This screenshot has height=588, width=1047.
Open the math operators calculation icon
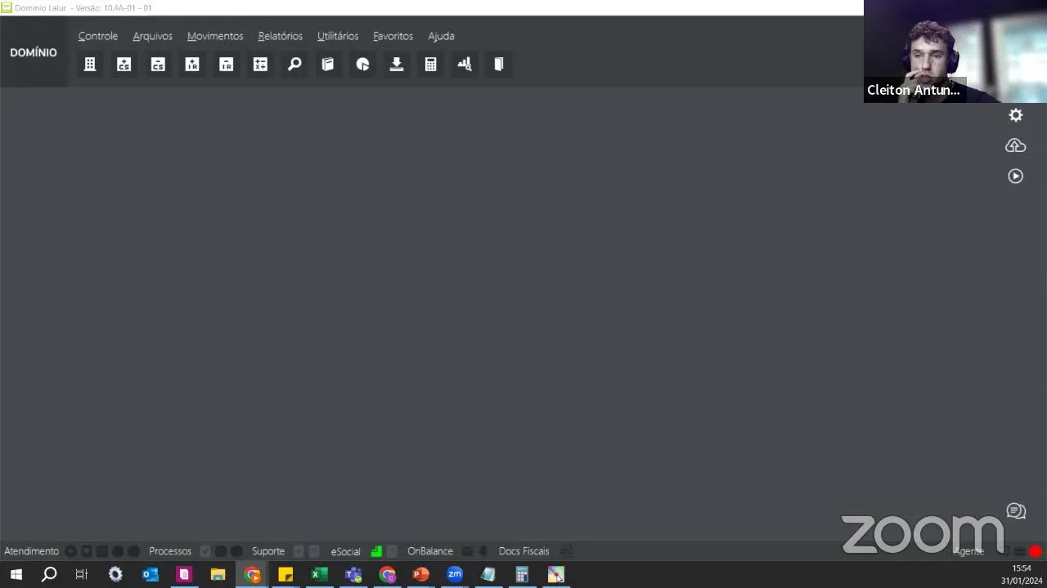point(260,65)
